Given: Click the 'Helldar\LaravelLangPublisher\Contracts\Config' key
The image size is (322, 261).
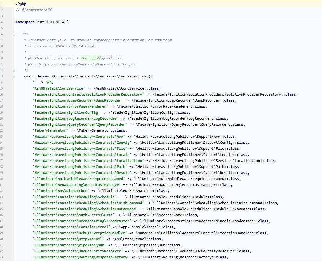Looking at the screenshot, I should 82,143.
